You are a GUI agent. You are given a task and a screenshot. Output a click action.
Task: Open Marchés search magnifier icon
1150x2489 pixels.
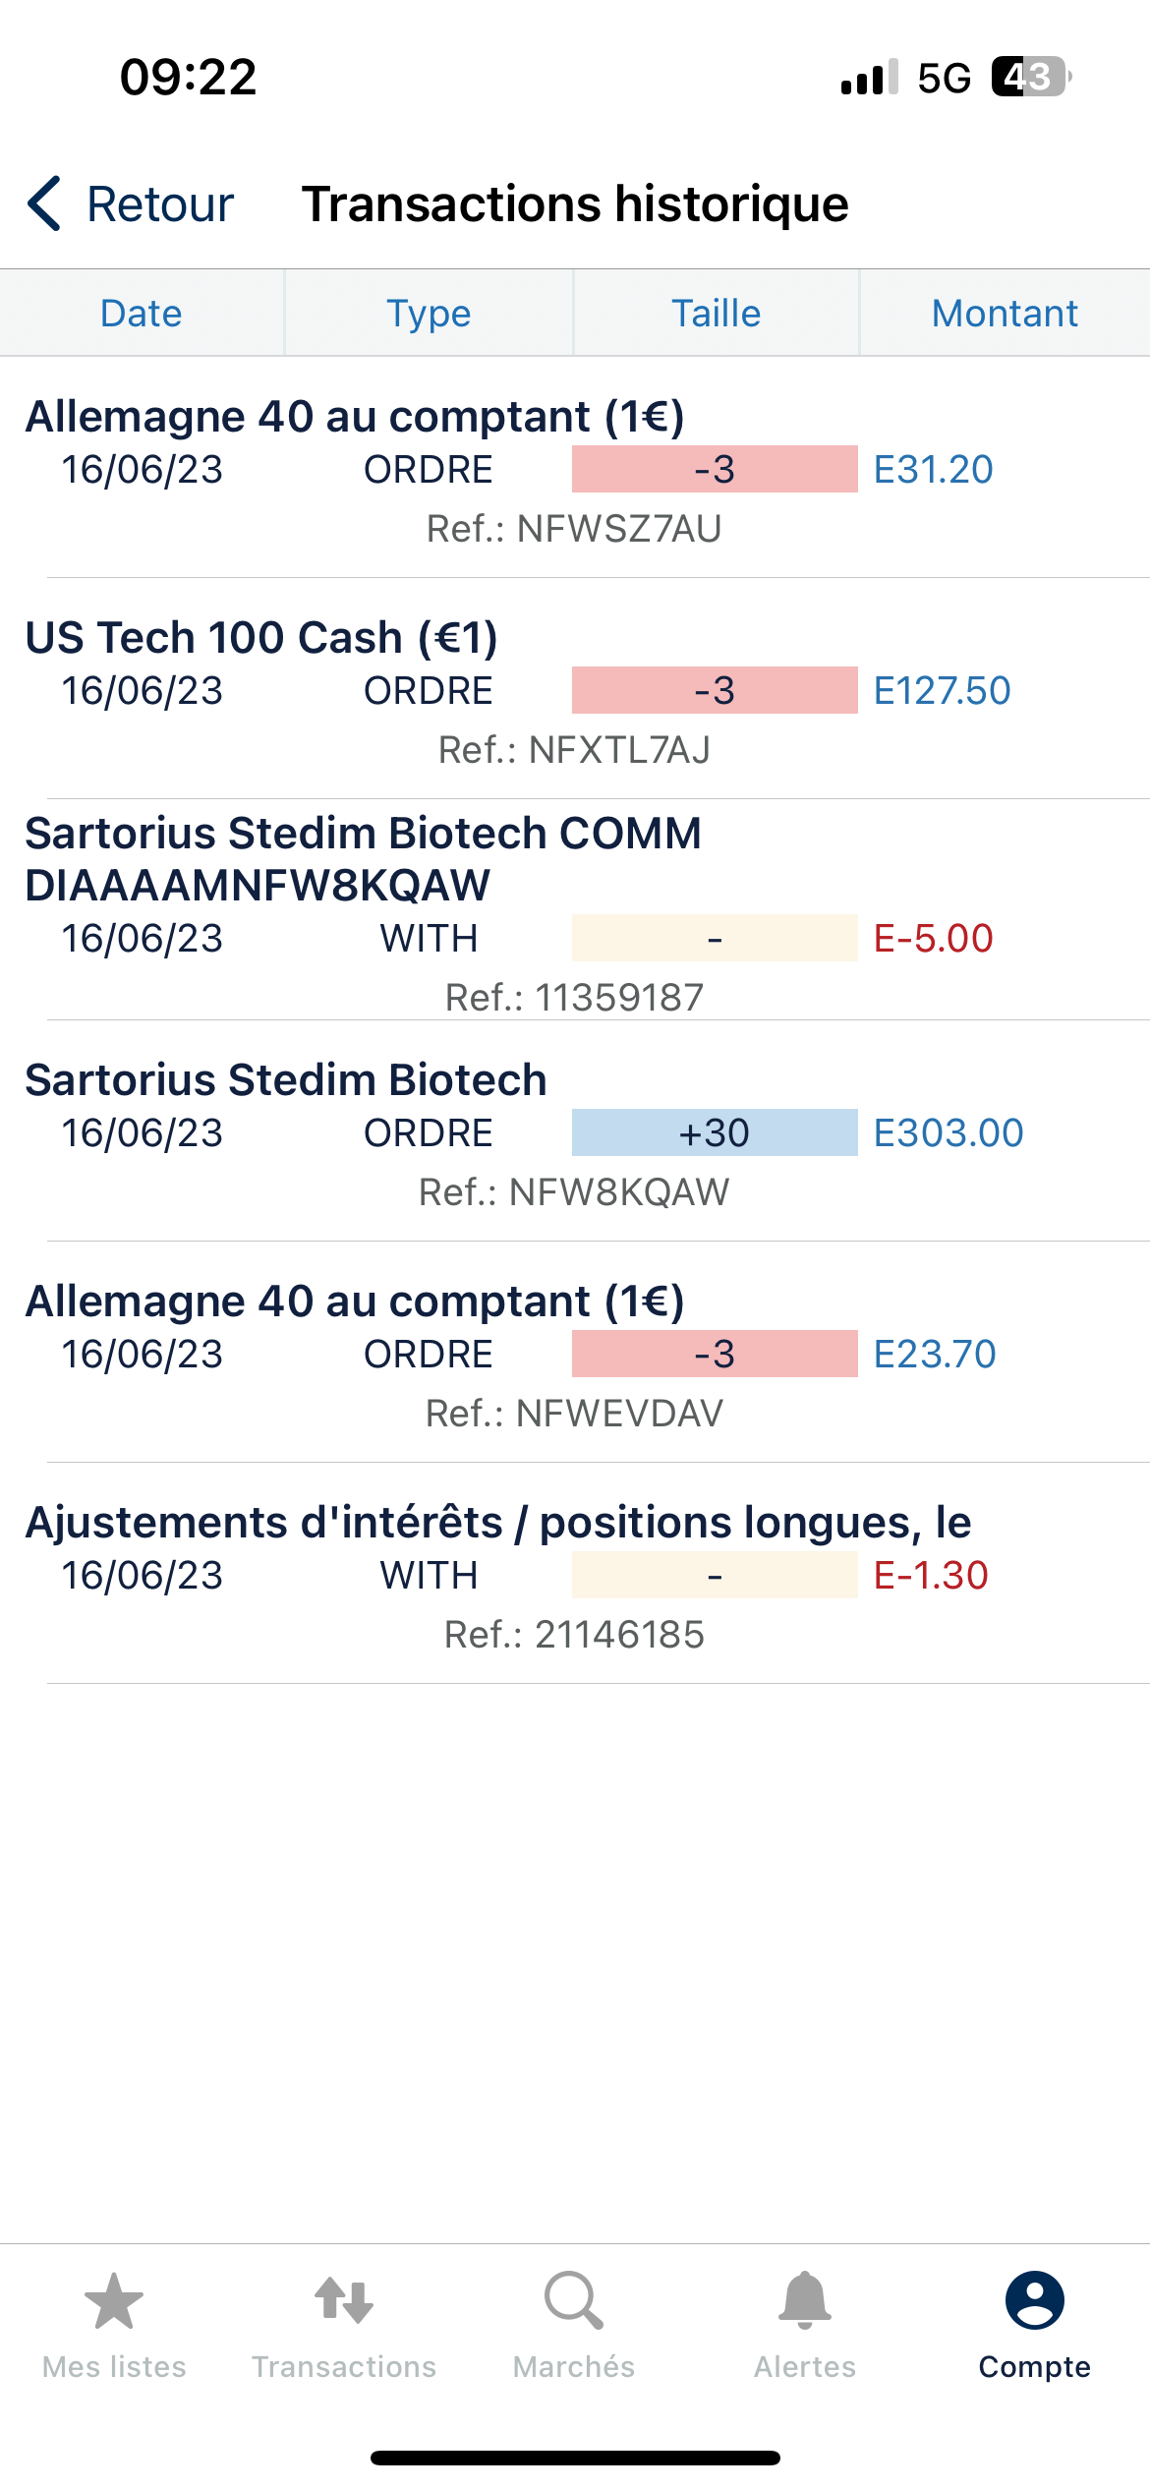tap(573, 2302)
